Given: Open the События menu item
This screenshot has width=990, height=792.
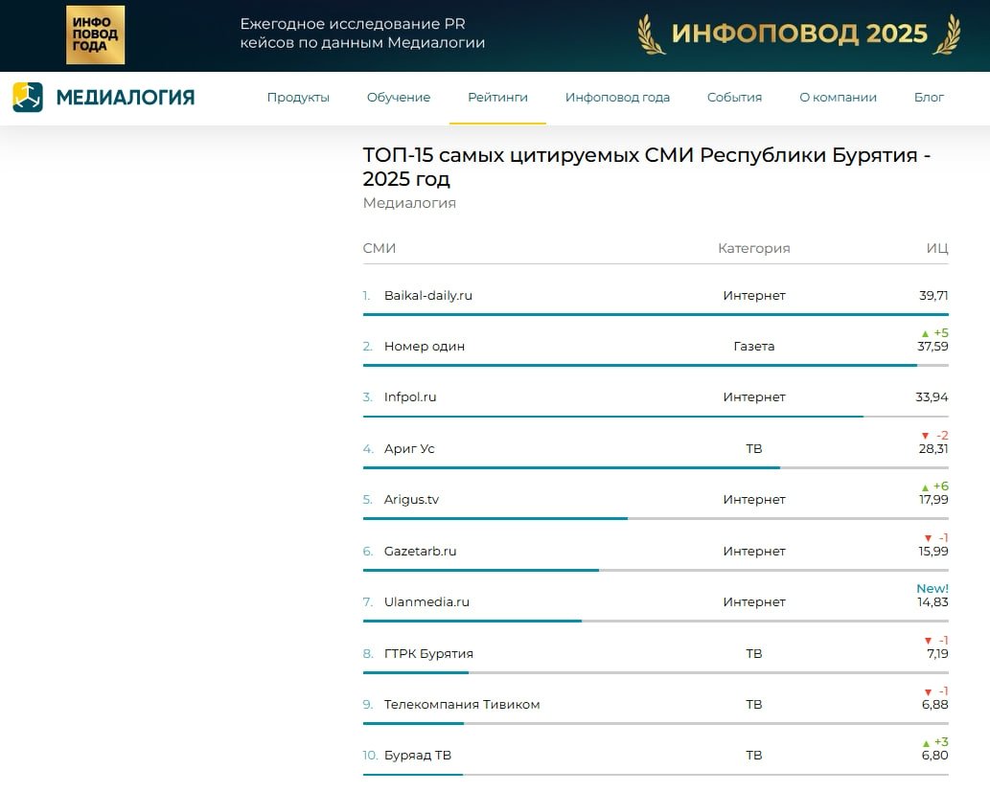Looking at the screenshot, I should point(734,97).
